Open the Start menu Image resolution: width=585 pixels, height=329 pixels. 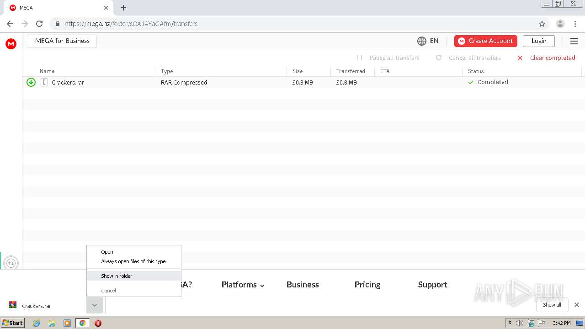click(13, 323)
